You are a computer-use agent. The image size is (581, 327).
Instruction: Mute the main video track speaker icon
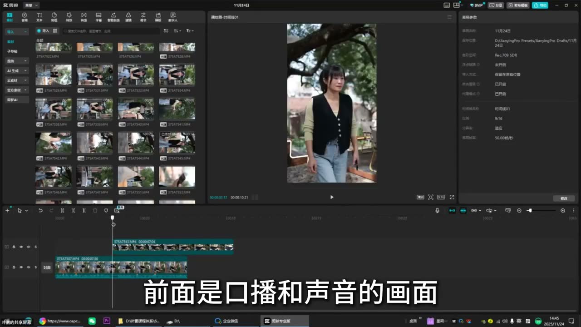tap(28, 267)
